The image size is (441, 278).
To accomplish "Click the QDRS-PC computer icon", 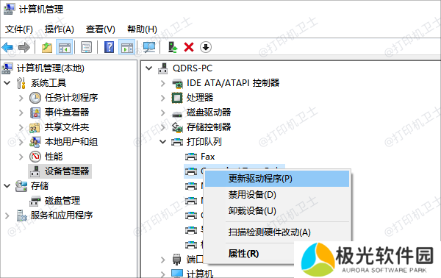I will 163,68.
